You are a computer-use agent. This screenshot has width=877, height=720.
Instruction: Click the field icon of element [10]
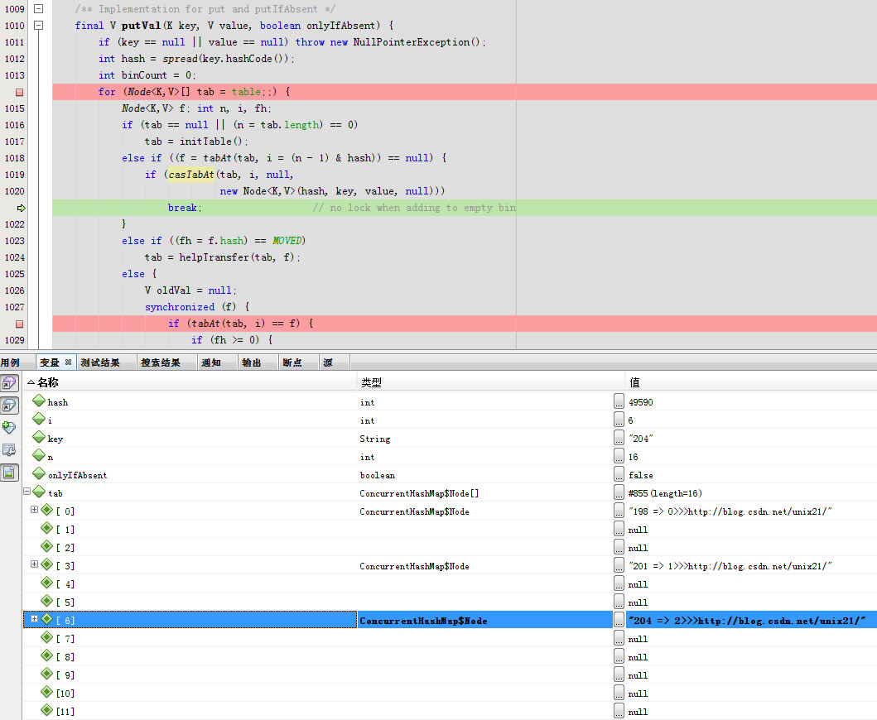click(47, 692)
